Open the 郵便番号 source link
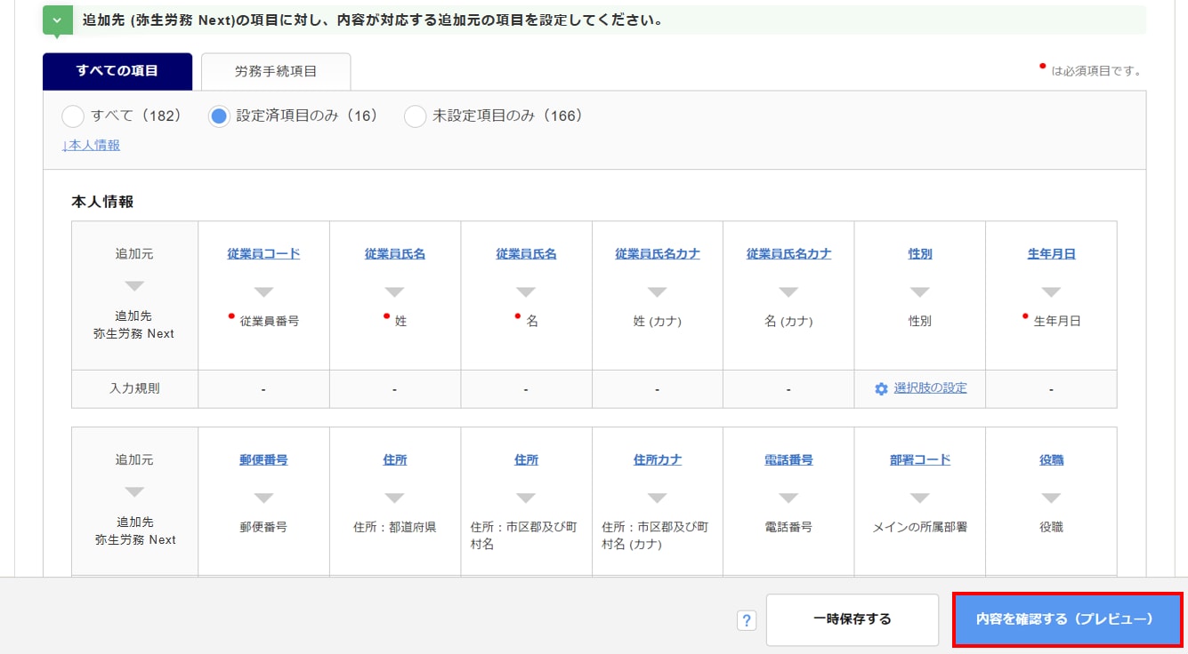Image resolution: width=1188 pixels, height=654 pixels. click(263, 460)
